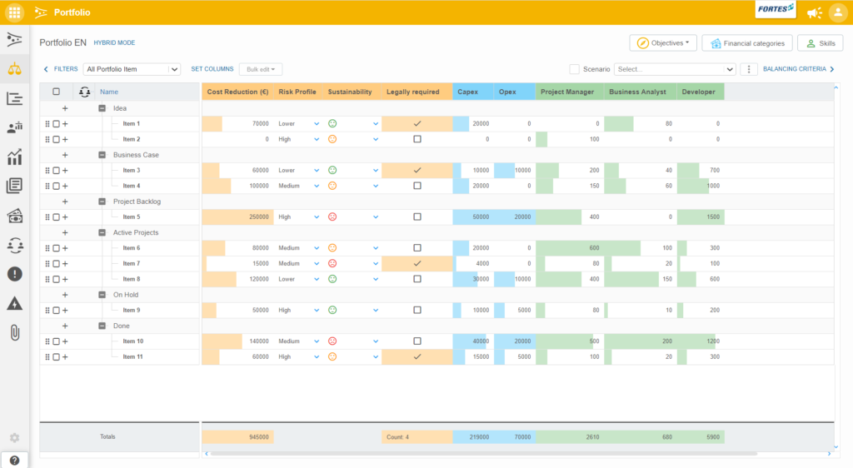
Task: Click Item 5 Cost Reduction bar cell
Action: coord(237,217)
